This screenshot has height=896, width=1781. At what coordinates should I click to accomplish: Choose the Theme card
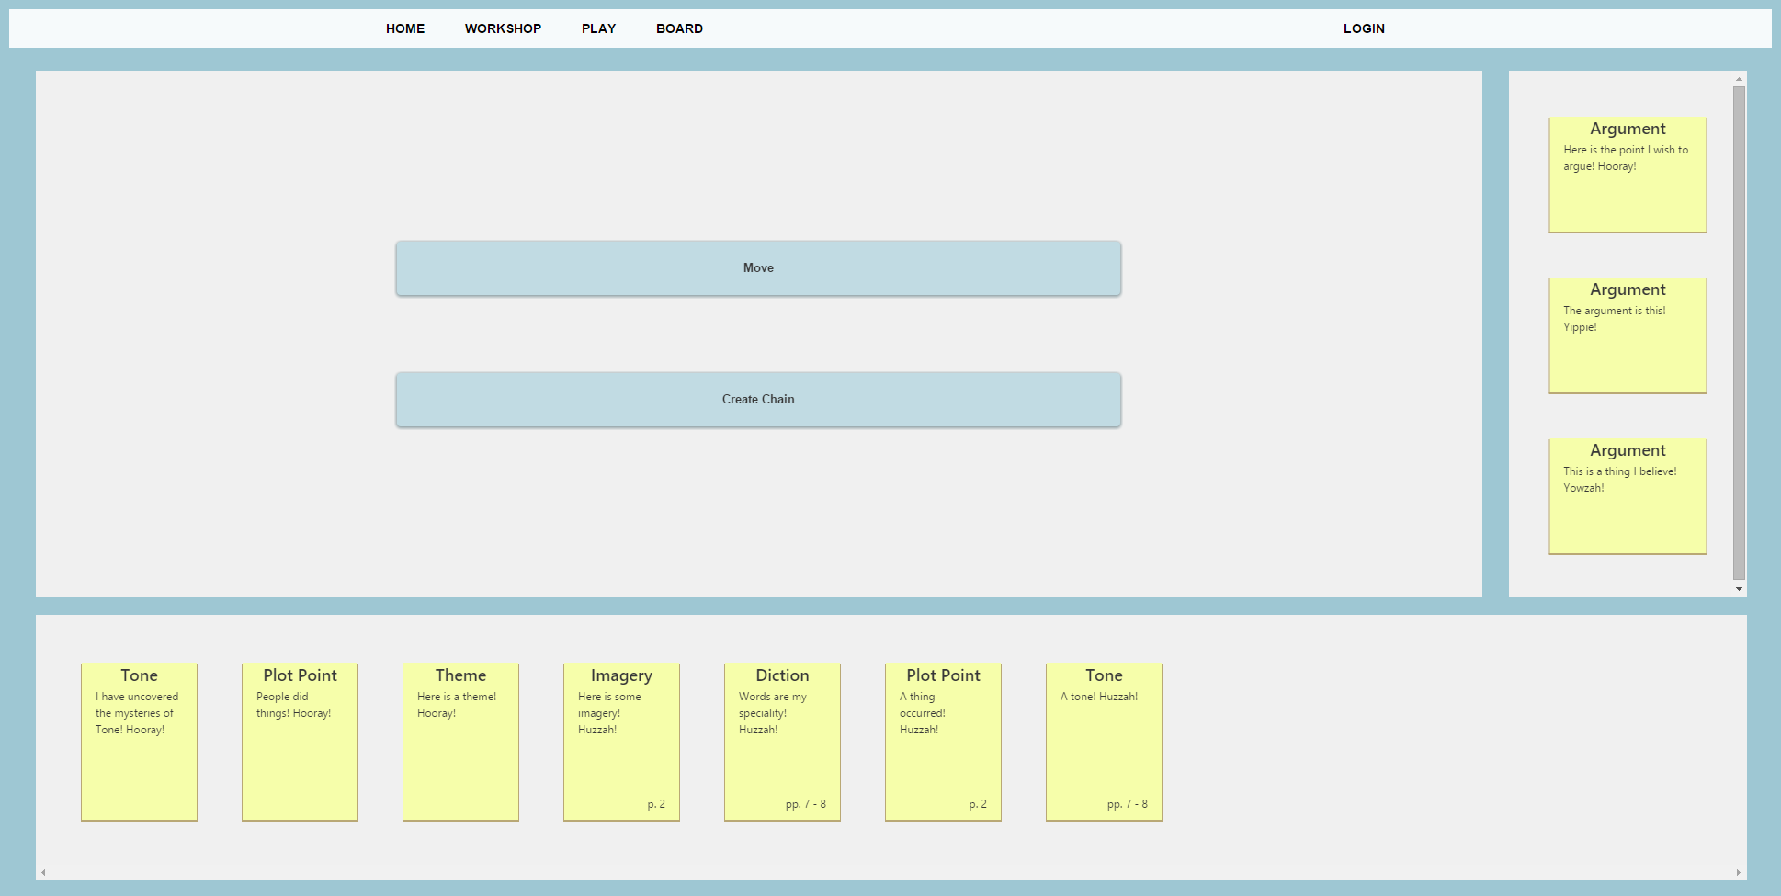coord(460,743)
